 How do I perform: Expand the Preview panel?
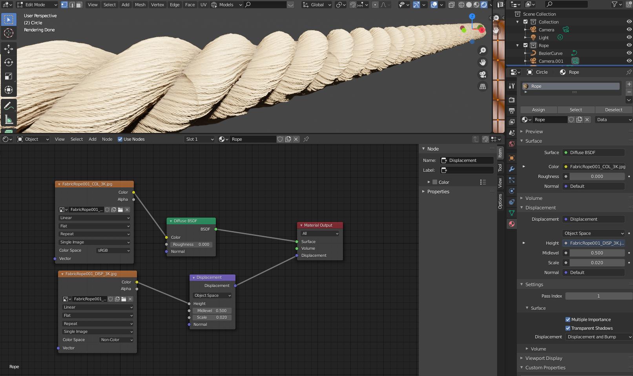[x=534, y=132]
